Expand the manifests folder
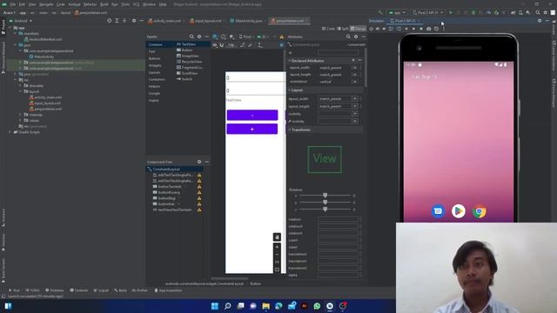This screenshot has height=313, width=557. point(16,33)
